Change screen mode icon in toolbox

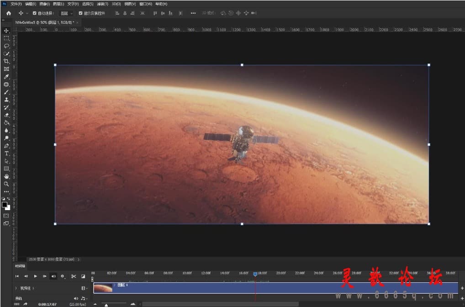pyautogui.click(x=6, y=223)
